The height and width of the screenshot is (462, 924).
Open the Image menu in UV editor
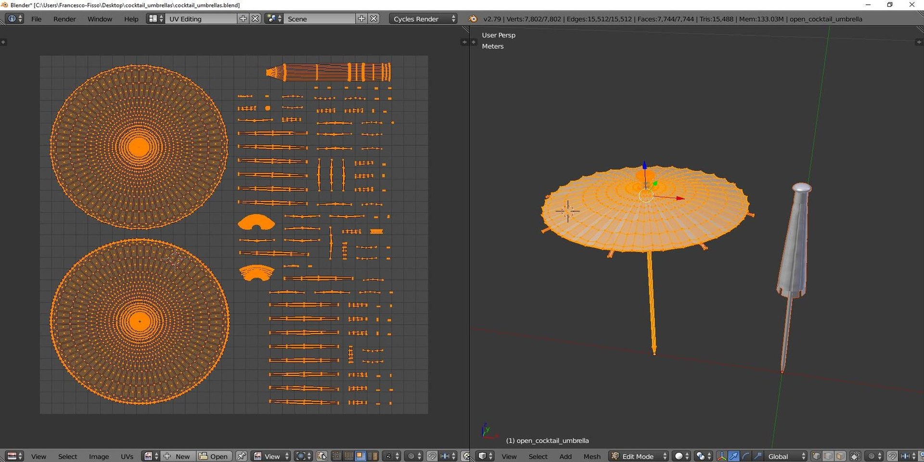pos(99,456)
